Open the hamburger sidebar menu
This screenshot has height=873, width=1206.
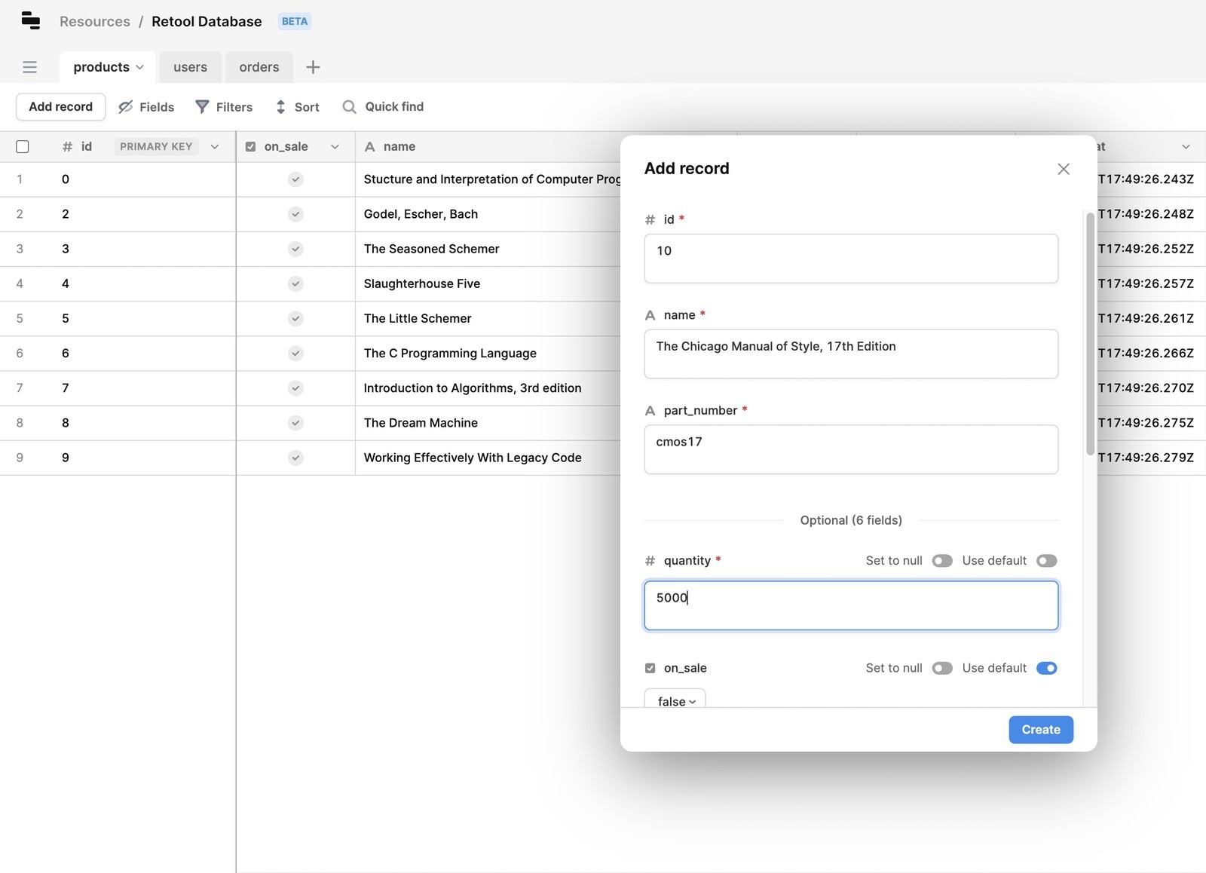point(29,67)
